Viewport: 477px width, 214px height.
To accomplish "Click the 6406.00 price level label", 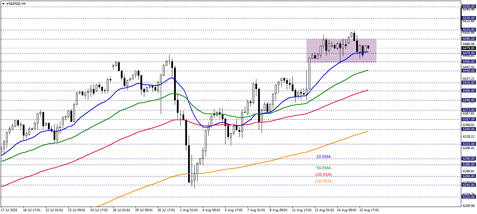I will pyautogui.click(x=469, y=90).
